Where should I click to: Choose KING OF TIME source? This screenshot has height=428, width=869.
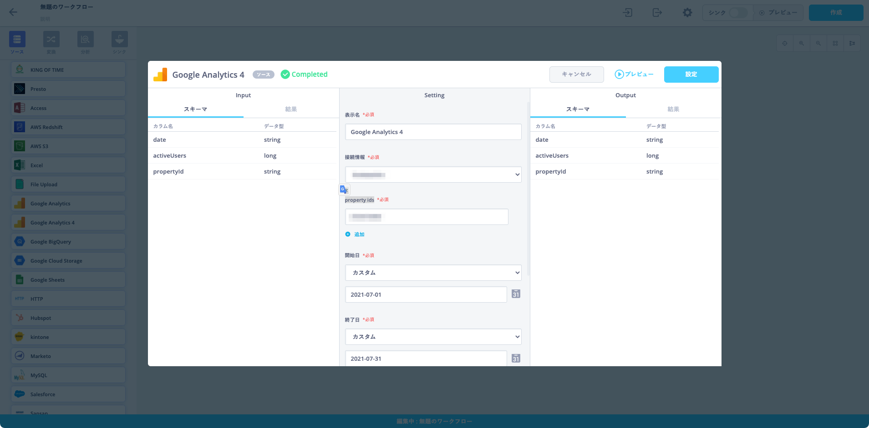(68, 70)
